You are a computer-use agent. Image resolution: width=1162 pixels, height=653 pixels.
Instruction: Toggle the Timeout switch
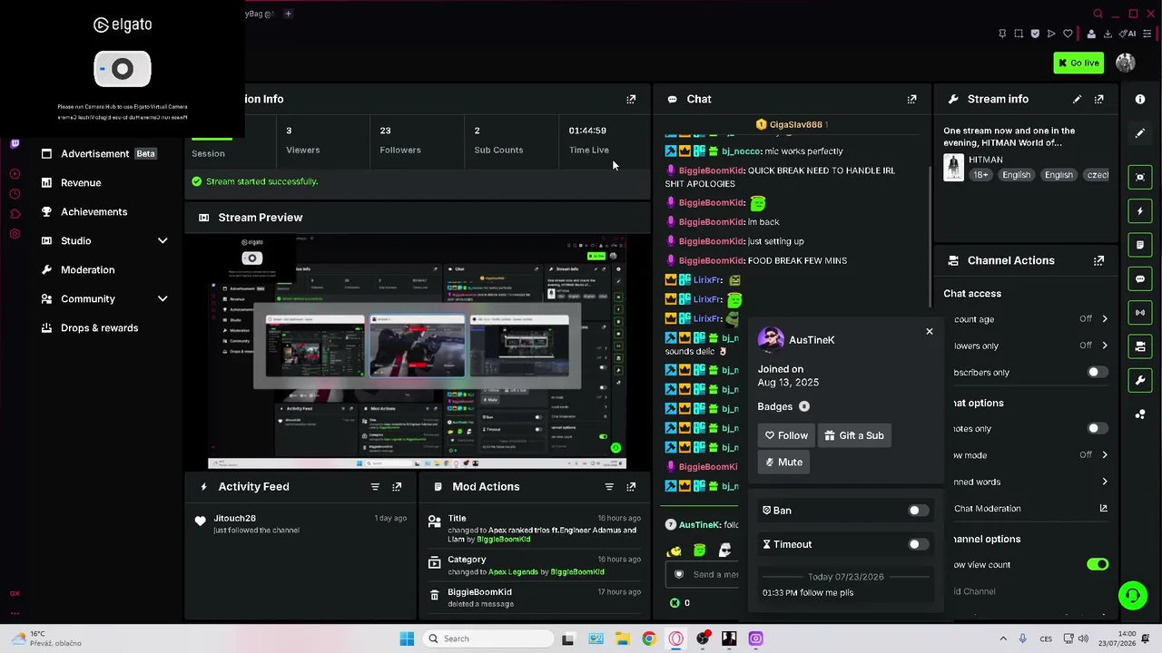(x=918, y=544)
